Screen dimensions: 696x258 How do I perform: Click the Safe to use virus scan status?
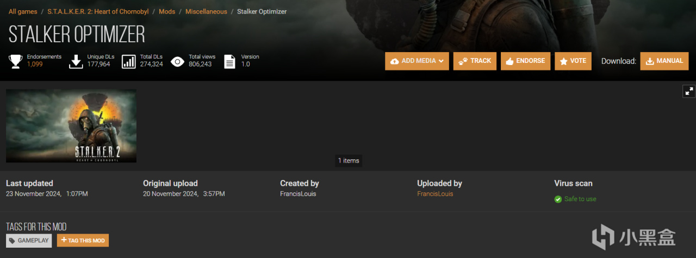pyautogui.click(x=580, y=199)
